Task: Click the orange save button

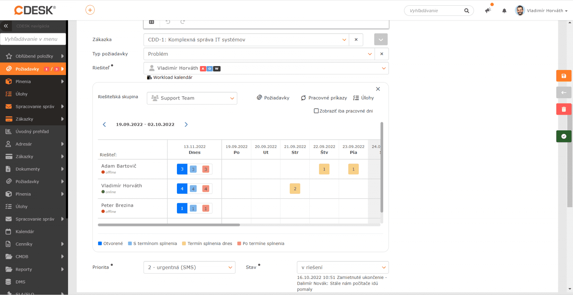Action: pyautogui.click(x=564, y=76)
